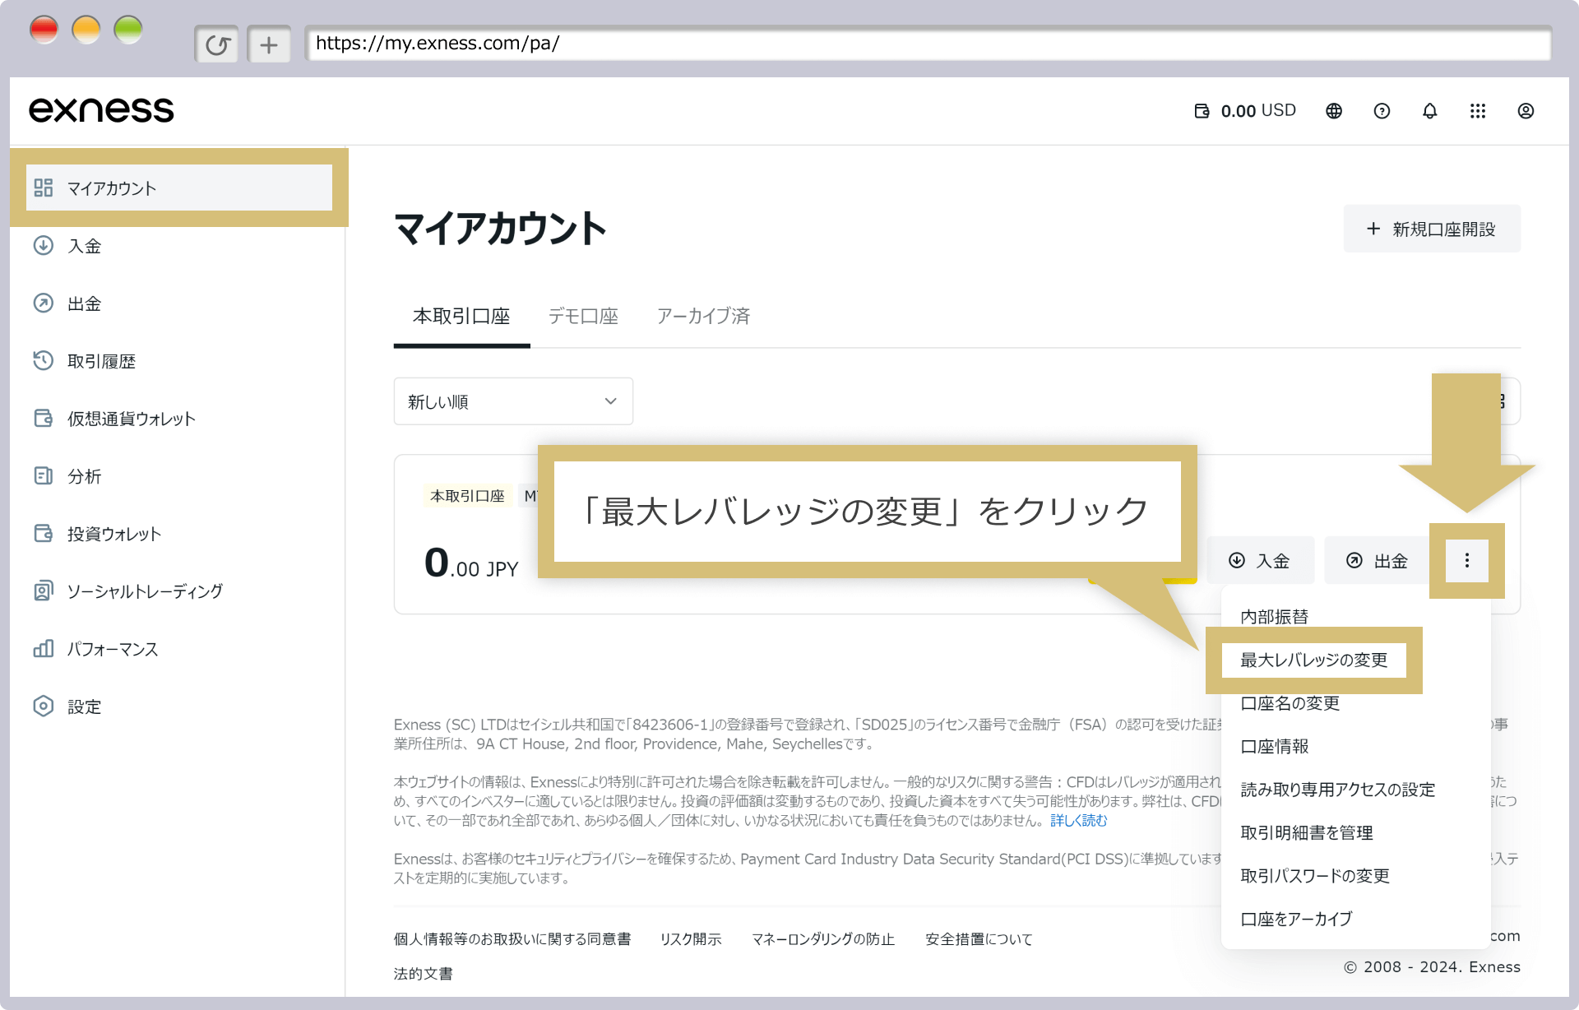Click the 詳しく読む link
Viewport: 1579px width, 1010px height.
[1079, 821]
